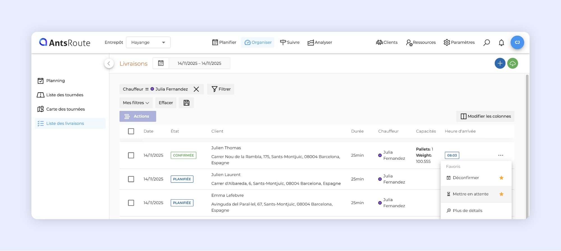Check the Julien Laurent delivery checkbox
Screen dimensions: 561x251
tap(131, 179)
